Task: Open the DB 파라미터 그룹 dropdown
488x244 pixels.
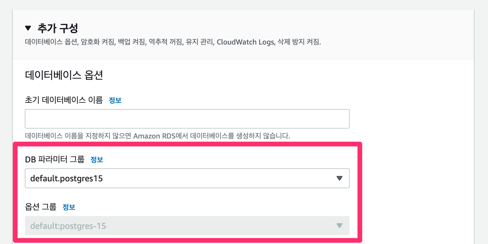Action: tap(187, 178)
